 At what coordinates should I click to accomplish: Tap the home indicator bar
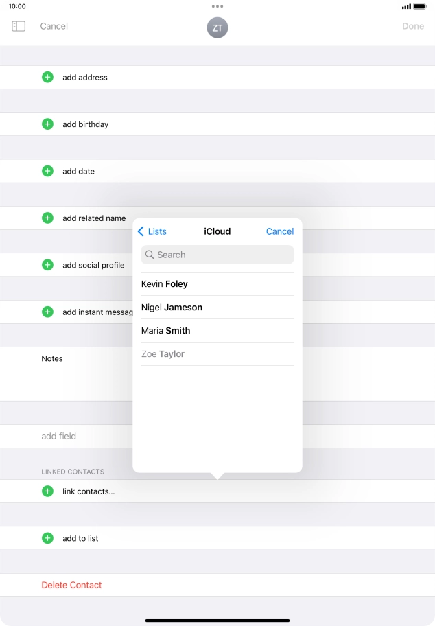tap(217, 621)
